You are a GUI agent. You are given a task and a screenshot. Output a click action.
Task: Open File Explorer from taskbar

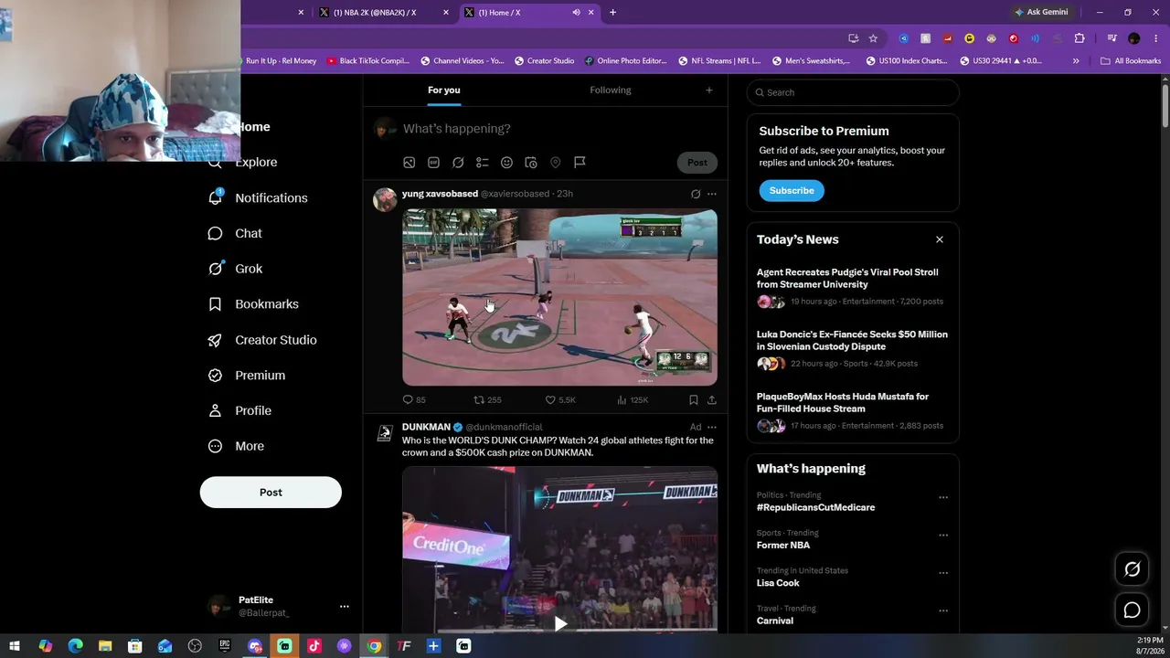105,646
